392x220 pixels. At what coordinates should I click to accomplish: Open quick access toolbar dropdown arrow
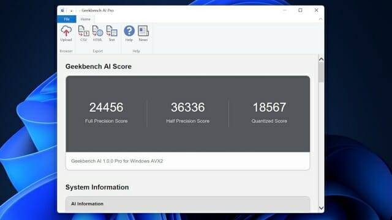point(71,10)
